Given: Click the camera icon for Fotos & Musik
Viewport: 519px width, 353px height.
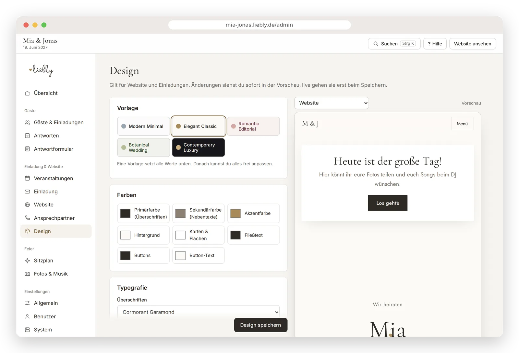Looking at the screenshot, I should point(27,274).
